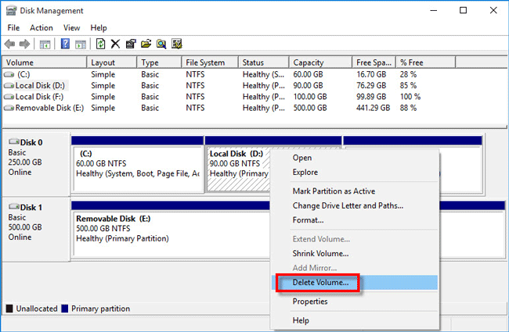The height and width of the screenshot is (332, 509).
Task: Click the Forward arrow toolbar icon
Action: tap(25, 44)
